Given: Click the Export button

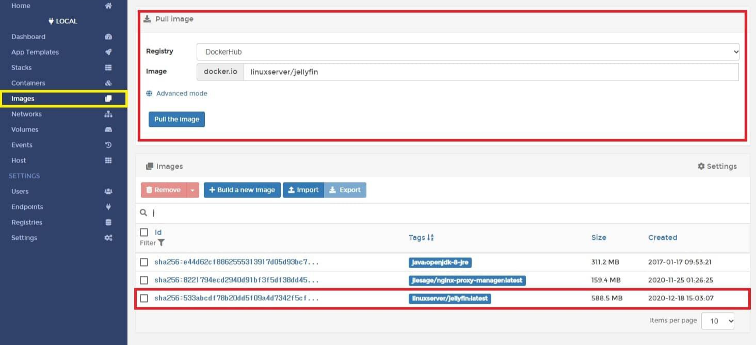Looking at the screenshot, I should click(345, 190).
